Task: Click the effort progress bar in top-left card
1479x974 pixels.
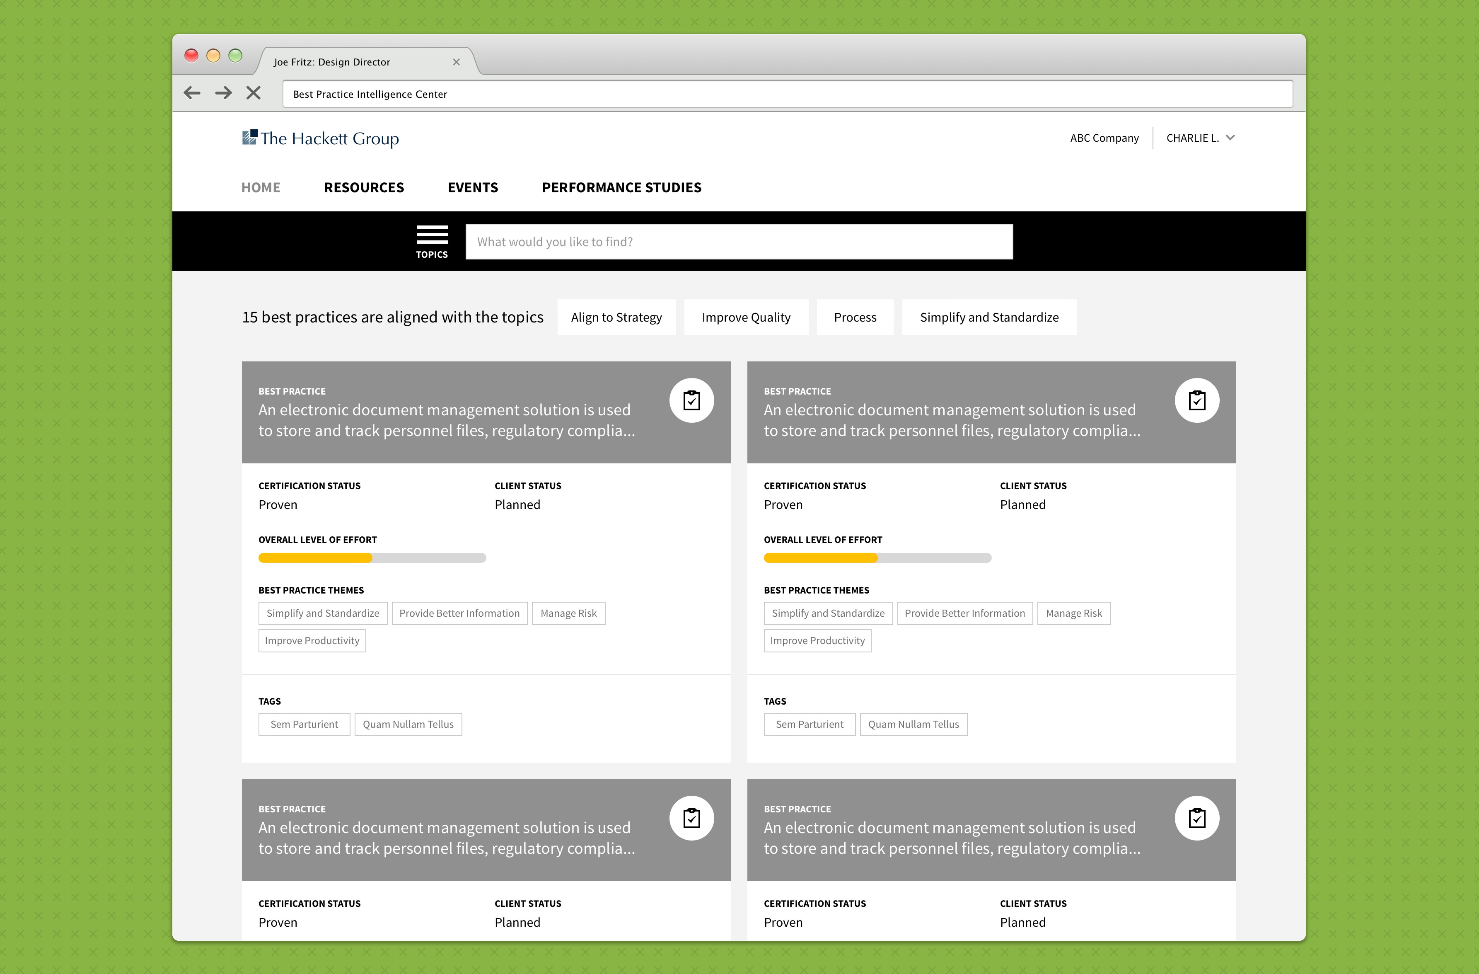Action: coord(372,558)
